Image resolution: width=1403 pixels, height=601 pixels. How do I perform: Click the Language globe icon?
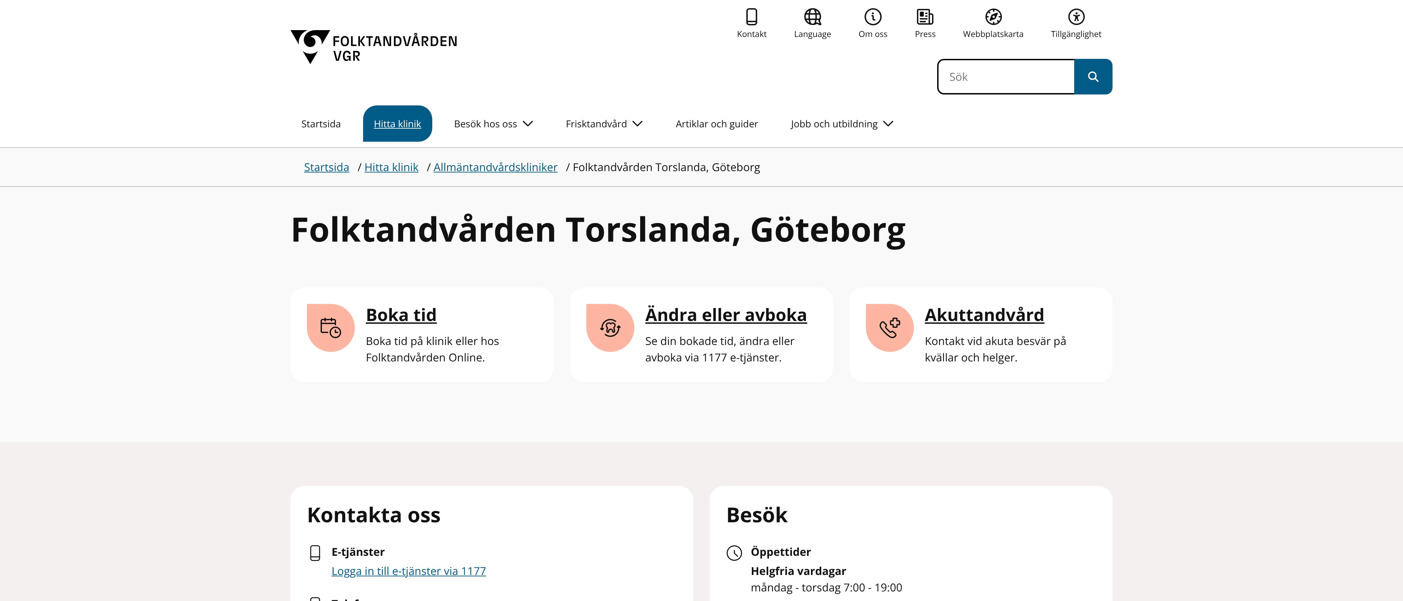coord(812,17)
